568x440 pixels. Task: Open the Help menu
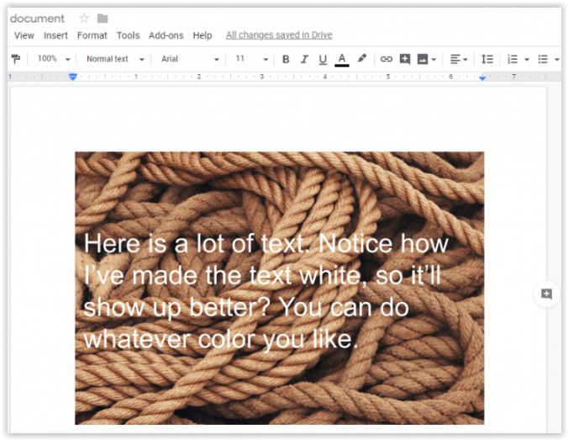click(x=202, y=35)
